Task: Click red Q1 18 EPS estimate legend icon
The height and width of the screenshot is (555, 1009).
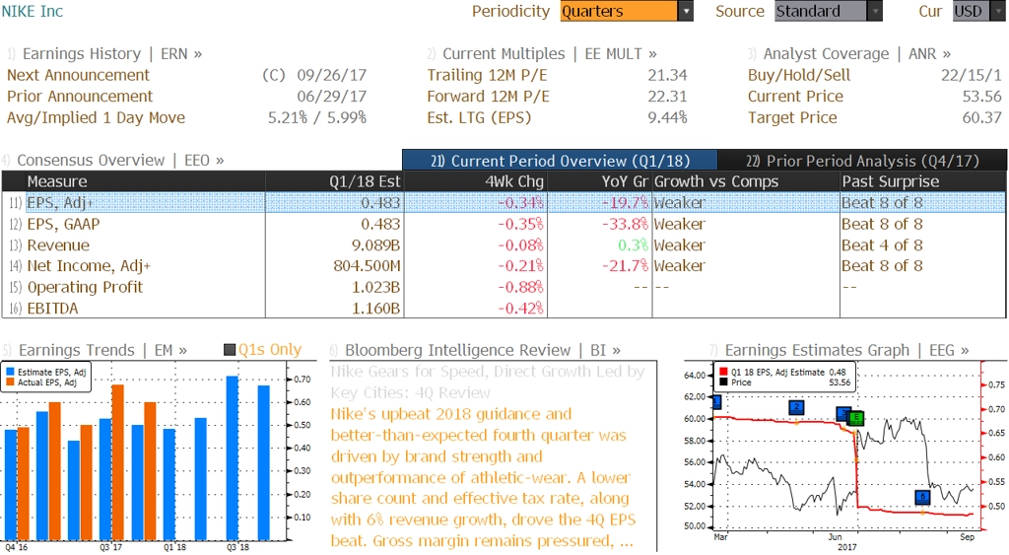Action: (723, 373)
